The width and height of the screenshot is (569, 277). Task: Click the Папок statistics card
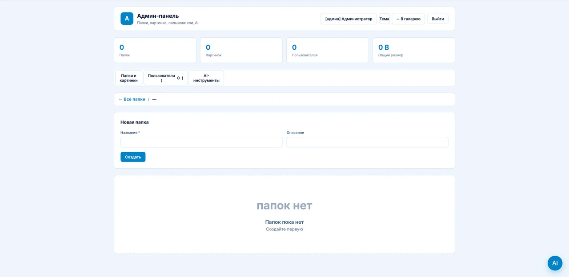155,50
